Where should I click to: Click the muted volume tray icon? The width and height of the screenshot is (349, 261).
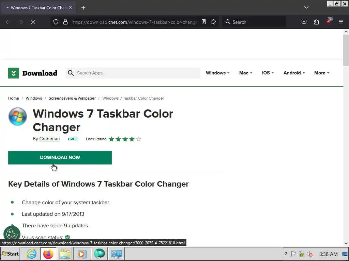coord(309,254)
